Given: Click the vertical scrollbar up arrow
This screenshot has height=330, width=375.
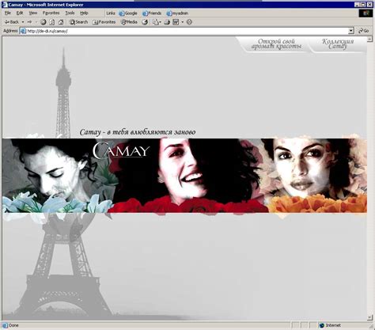Looking at the screenshot, I should (369, 39).
